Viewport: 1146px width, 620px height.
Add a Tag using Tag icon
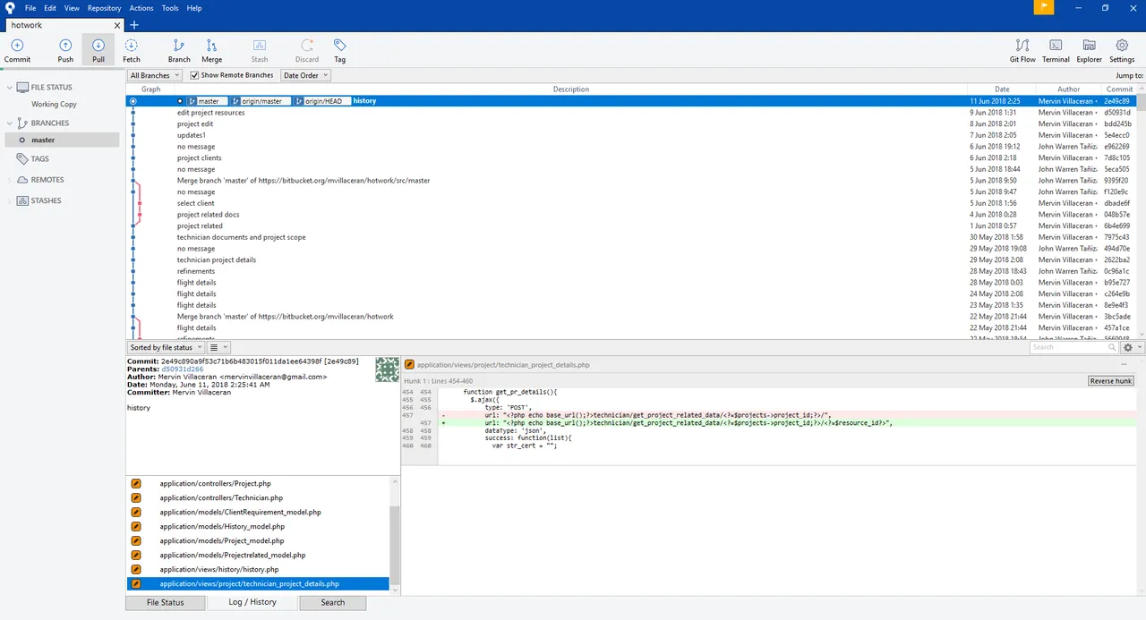point(340,46)
